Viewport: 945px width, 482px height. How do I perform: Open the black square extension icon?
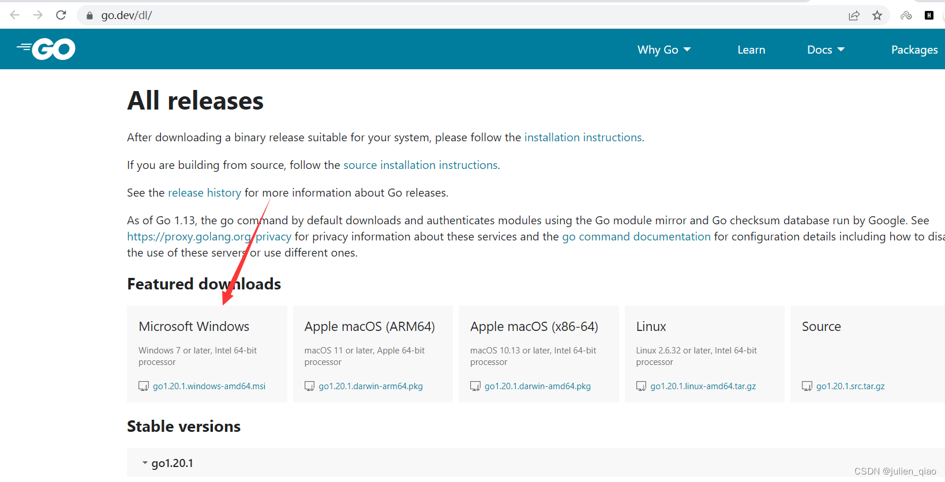click(929, 16)
